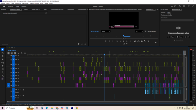
Task: Open the Ajustar zoom level dropdown
Action: click(105, 31)
